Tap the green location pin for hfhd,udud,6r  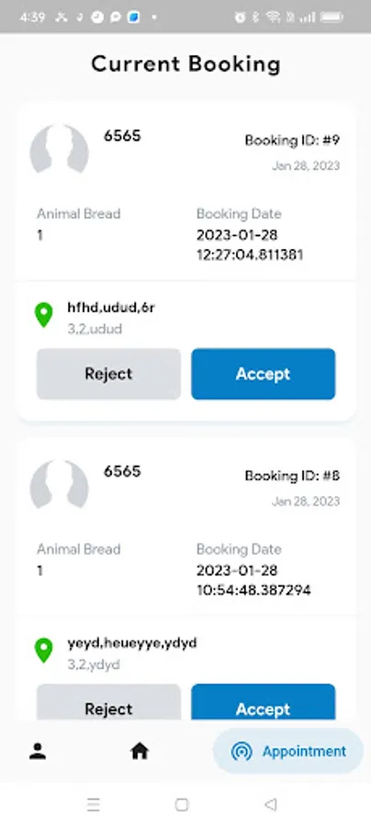(x=44, y=315)
